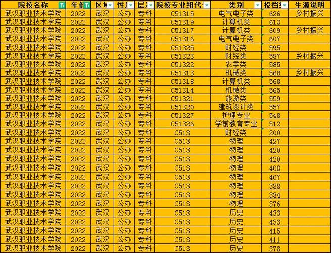This screenshot has height=253, width=331.
Task: Click the score cell 384
Action: pos(275,195)
